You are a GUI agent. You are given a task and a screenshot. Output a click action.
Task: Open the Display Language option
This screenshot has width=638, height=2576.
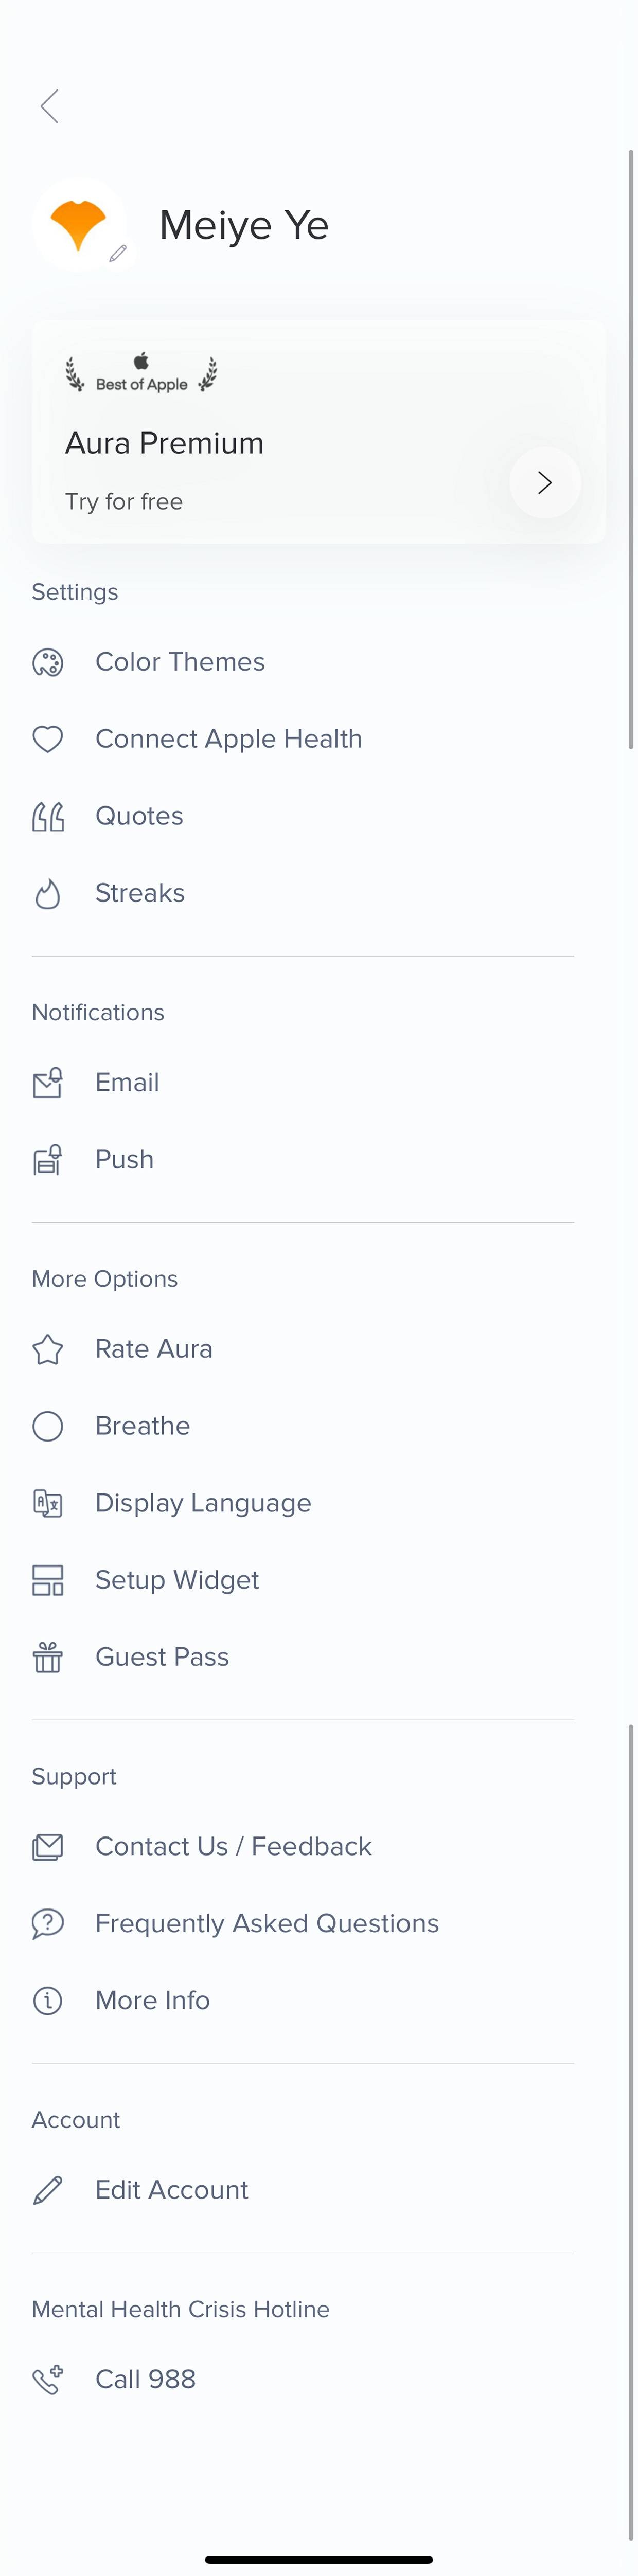tap(303, 1503)
